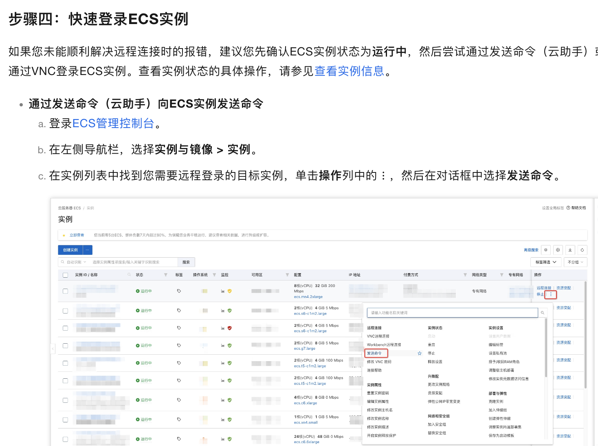Select VNC远程连接 in the popup menu

pos(378,336)
